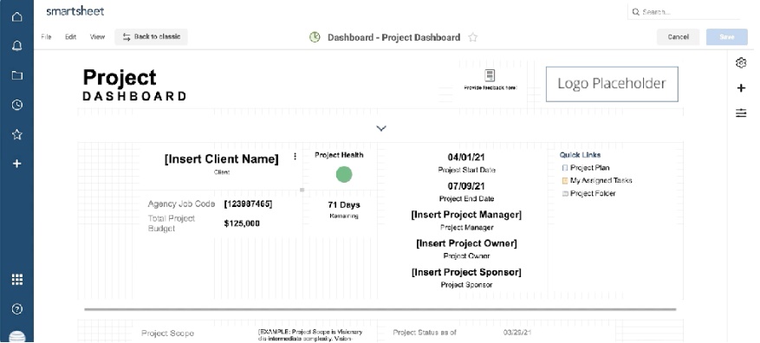
Task: Open Favorites star in sidebar
Action: pos(17,134)
